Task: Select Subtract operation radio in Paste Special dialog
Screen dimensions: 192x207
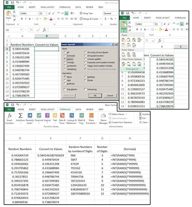Action: (65, 83)
